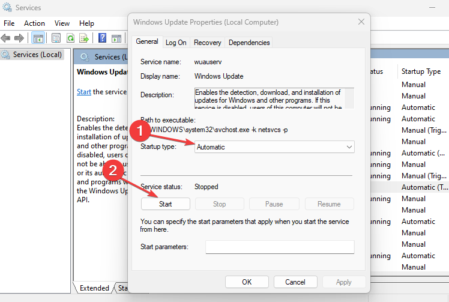The image size is (449, 302).
Task: Open the Help menu
Action: (x=86, y=23)
